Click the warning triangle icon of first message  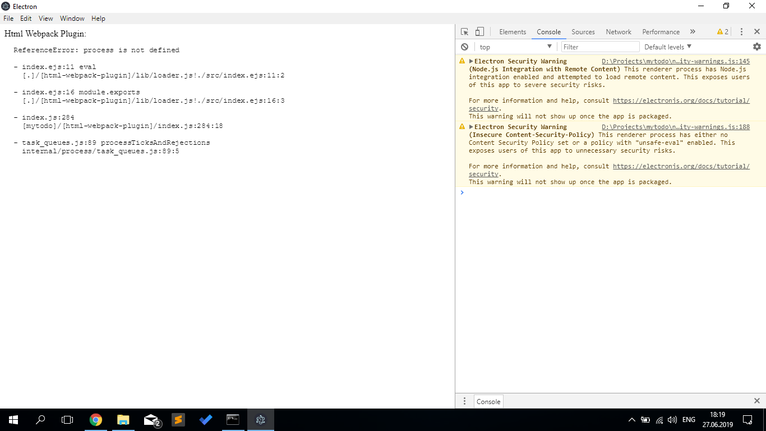click(462, 61)
